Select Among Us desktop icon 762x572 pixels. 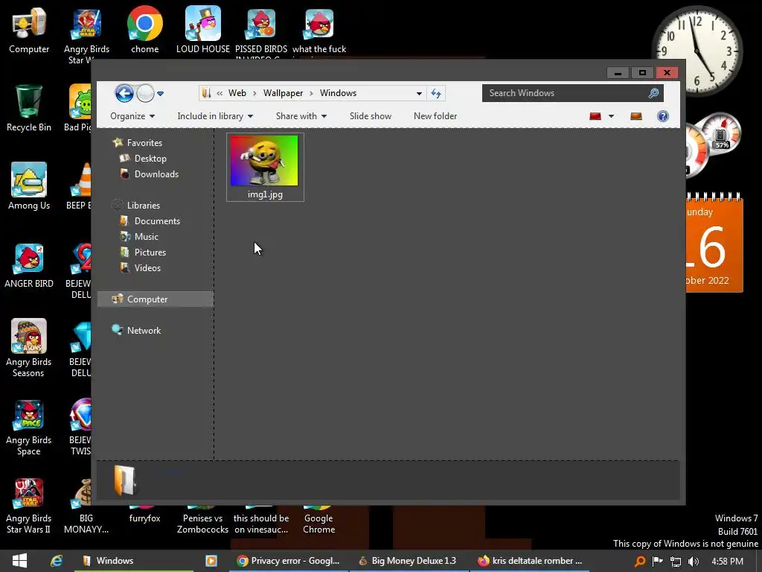pyautogui.click(x=29, y=186)
